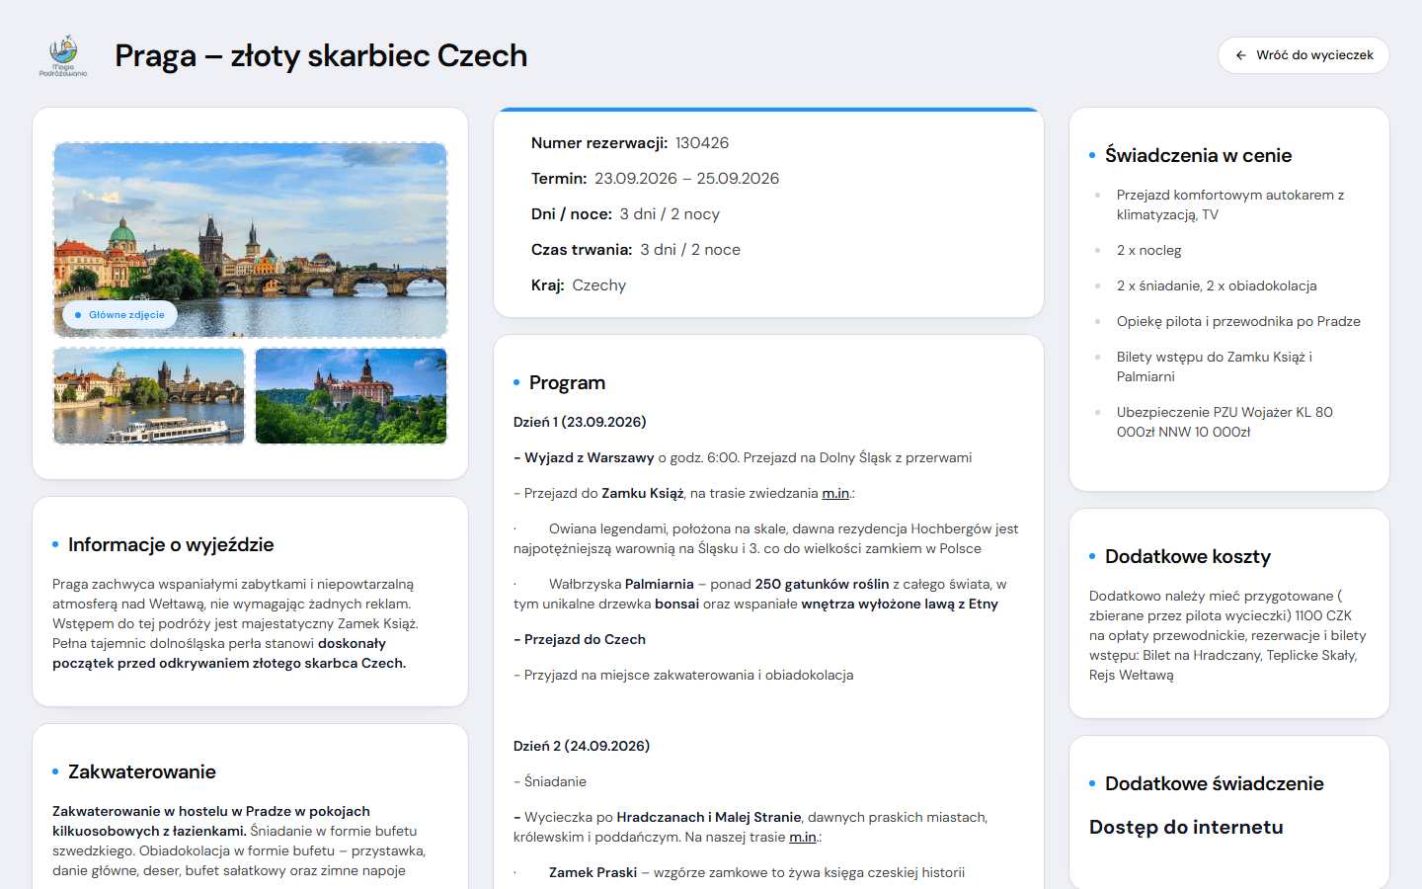1422x889 pixels.
Task: Click 'Bilety wstępu do Zamku Książ' item
Action: [x=1215, y=366]
